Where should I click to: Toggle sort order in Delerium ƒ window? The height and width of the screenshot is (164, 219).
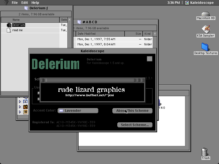[70, 20]
